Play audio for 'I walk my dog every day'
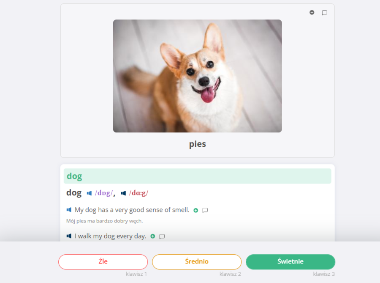Image resolution: width=380 pixels, height=283 pixels. click(69, 236)
